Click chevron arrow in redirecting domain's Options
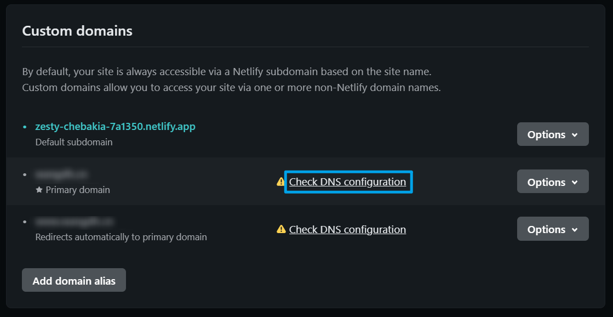Screen dimensions: 613x317 574,229
